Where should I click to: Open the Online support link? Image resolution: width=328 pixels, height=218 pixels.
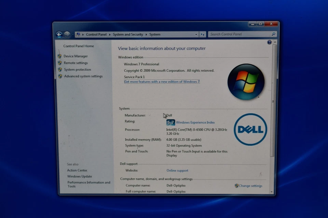click(x=177, y=170)
